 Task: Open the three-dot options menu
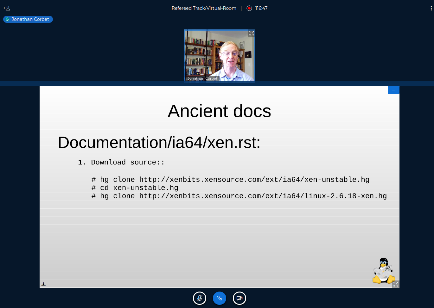coord(431,8)
